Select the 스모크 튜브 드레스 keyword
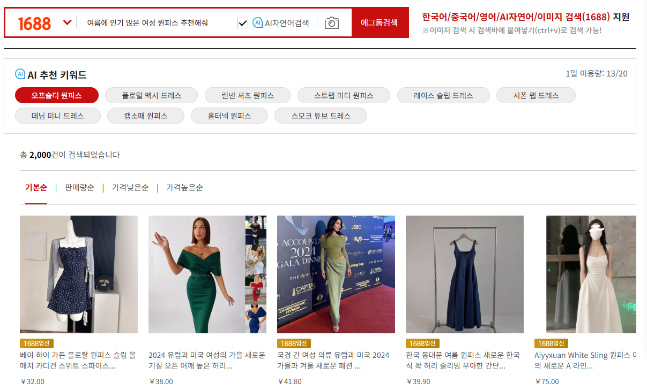This screenshot has height=390, width=647. (x=321, y=116)
